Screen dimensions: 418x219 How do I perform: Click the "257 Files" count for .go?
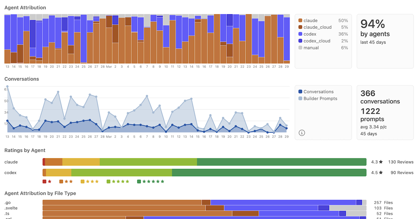pos(383,202)
